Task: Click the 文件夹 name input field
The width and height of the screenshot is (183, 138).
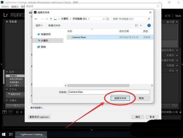Action: (x=109, y=92)
